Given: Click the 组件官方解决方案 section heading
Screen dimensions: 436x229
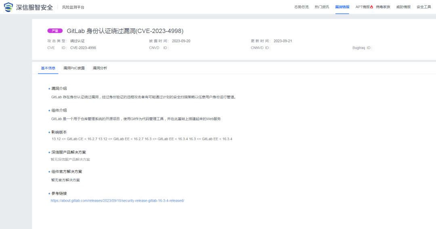Looking at the screenshot, I should point(67,171).
